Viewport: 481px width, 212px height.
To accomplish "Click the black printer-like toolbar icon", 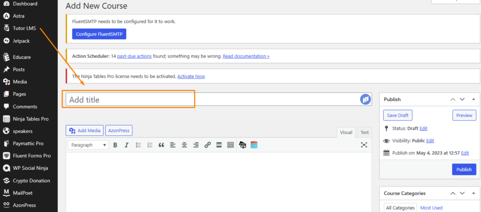I will pyautogui.click(x=243, y=145).
